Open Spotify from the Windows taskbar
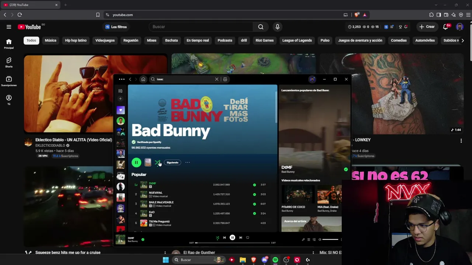 pos(275,260)
